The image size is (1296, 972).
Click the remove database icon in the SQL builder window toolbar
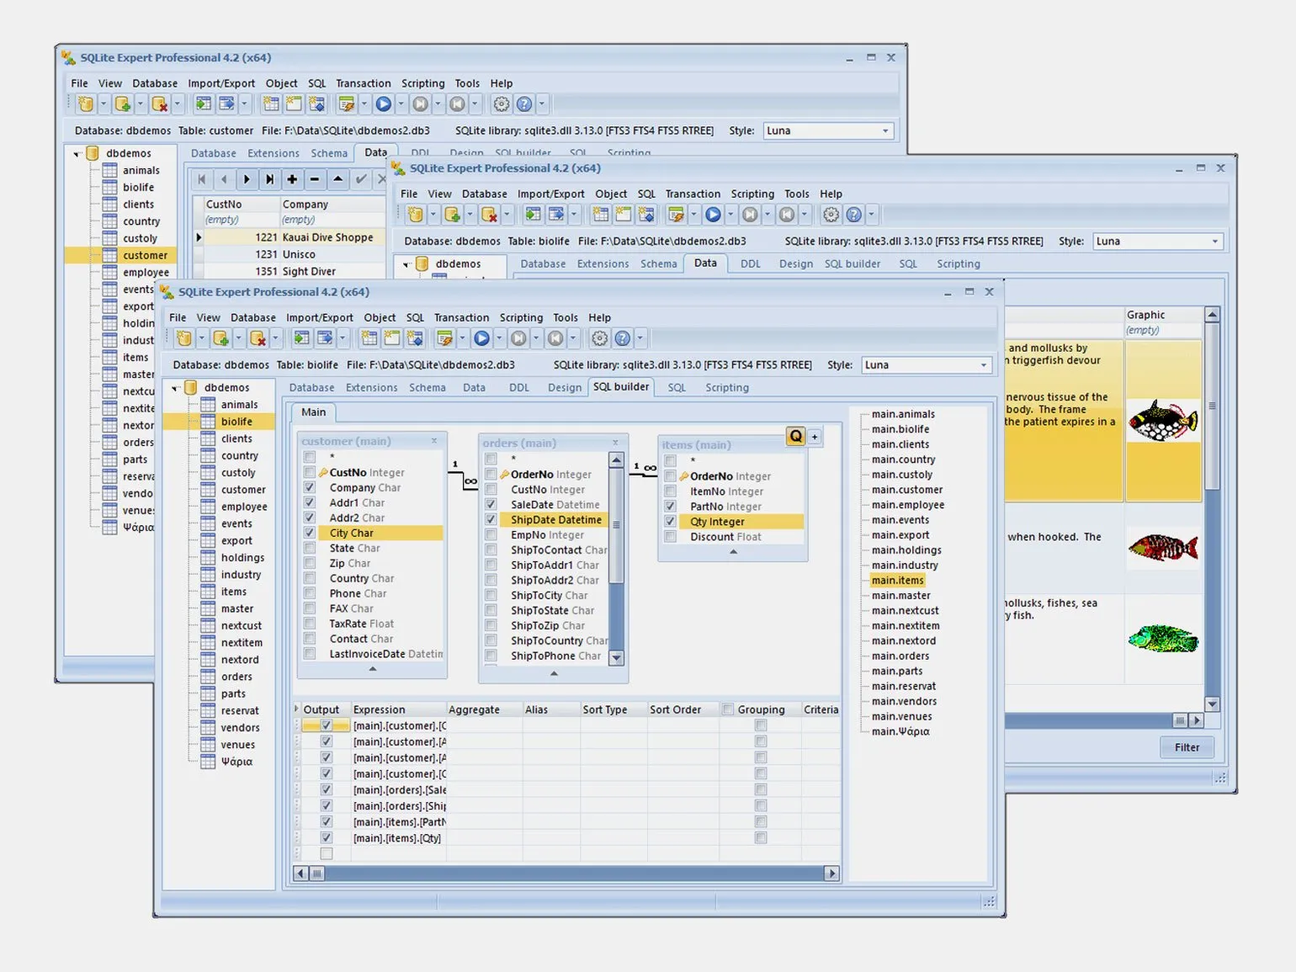(x=258, y=338)
